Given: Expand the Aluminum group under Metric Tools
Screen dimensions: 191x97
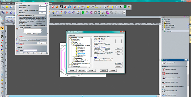Looking at the screenshot, I should (x=71, y=41).
